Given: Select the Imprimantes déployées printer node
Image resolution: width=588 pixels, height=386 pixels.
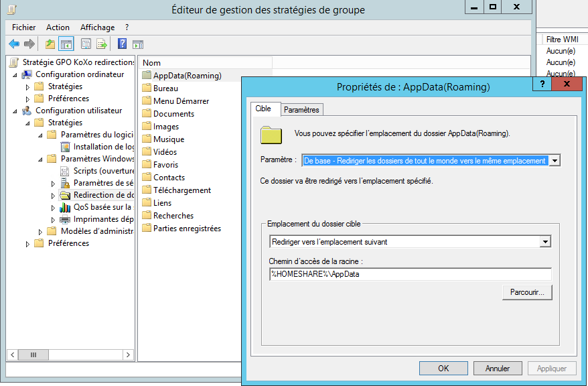Looking at the screenshot, I should pyautogui.click(x=103, y=219).
